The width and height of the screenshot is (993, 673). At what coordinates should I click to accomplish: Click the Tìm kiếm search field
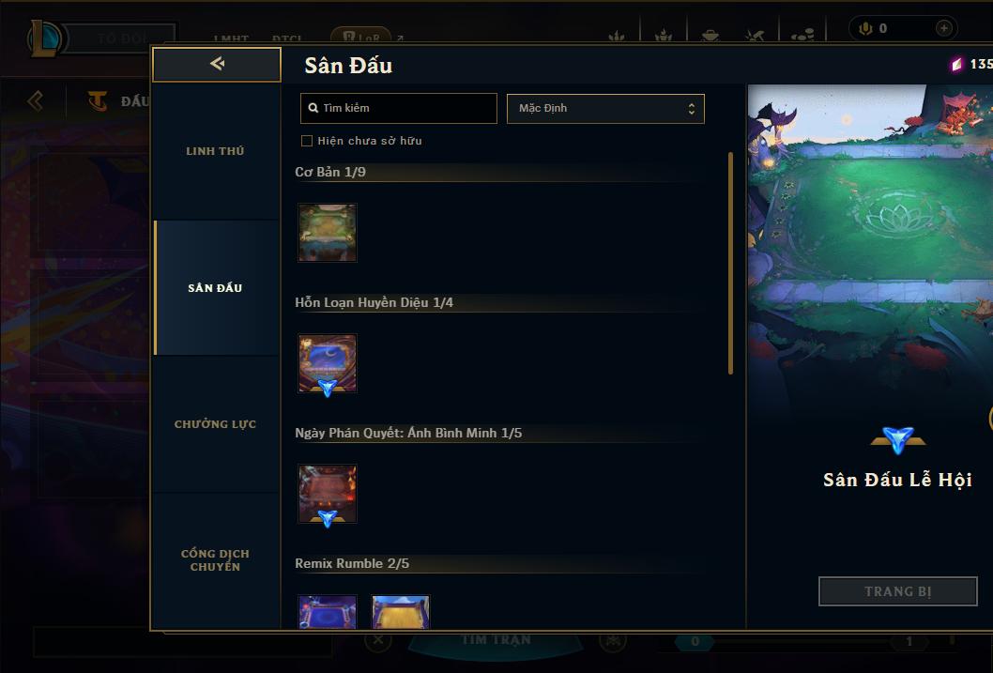click(x=398, y=108)
